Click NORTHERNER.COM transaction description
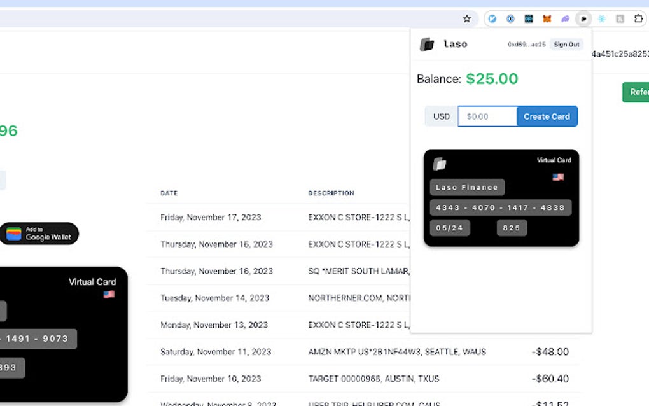Image resolution: width=649 pixels, height=406 pixels. 359,298
